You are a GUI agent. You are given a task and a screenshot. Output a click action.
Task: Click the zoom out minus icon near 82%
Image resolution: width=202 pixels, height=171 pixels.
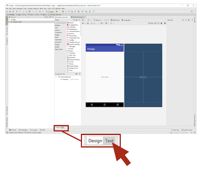(x=149, y=23)
